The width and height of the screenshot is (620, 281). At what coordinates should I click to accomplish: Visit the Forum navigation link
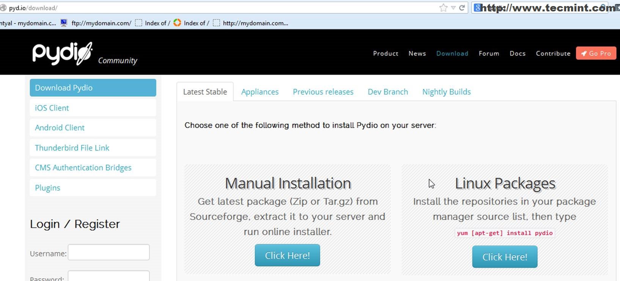(489, 53)
